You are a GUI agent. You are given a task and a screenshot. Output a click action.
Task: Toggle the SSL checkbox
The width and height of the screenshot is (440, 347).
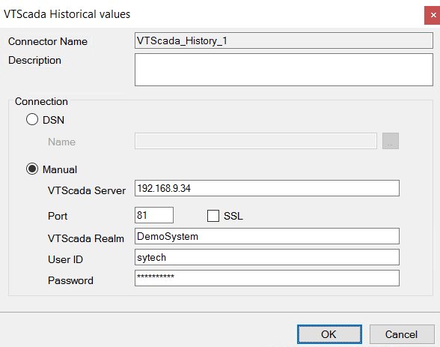coord(213,216)
